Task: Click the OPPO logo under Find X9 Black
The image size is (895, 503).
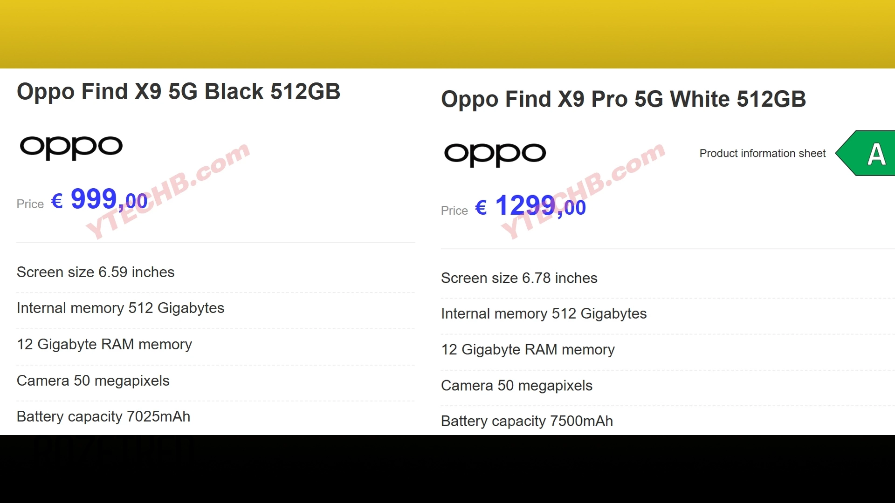Action: tap(71, 147)
